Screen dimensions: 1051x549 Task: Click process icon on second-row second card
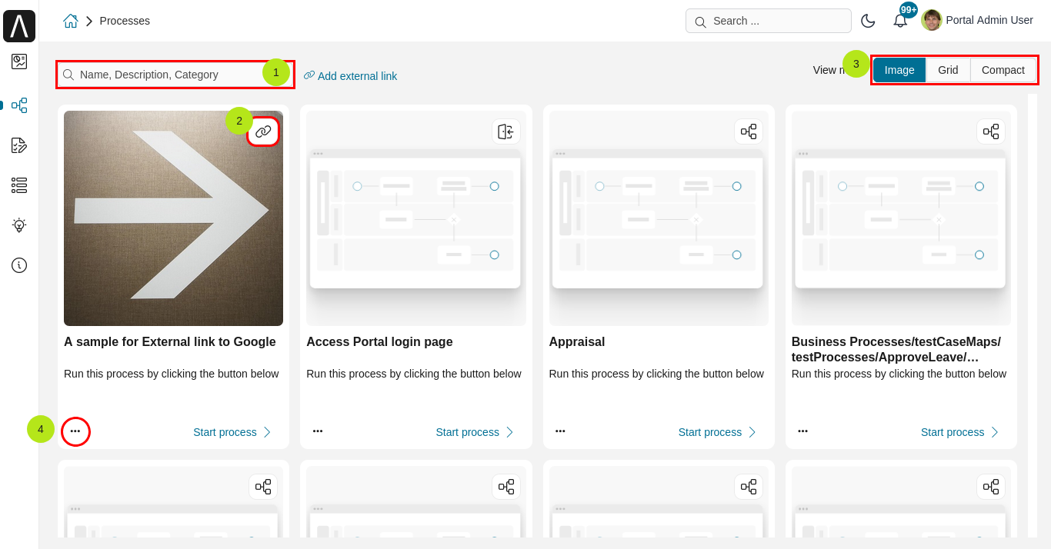[x=505, y=487]
